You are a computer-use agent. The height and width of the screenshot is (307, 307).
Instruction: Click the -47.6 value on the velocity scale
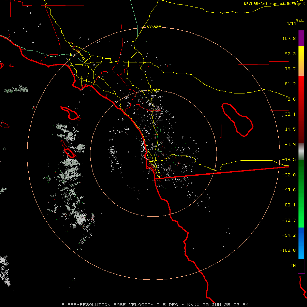coord(289,190)
